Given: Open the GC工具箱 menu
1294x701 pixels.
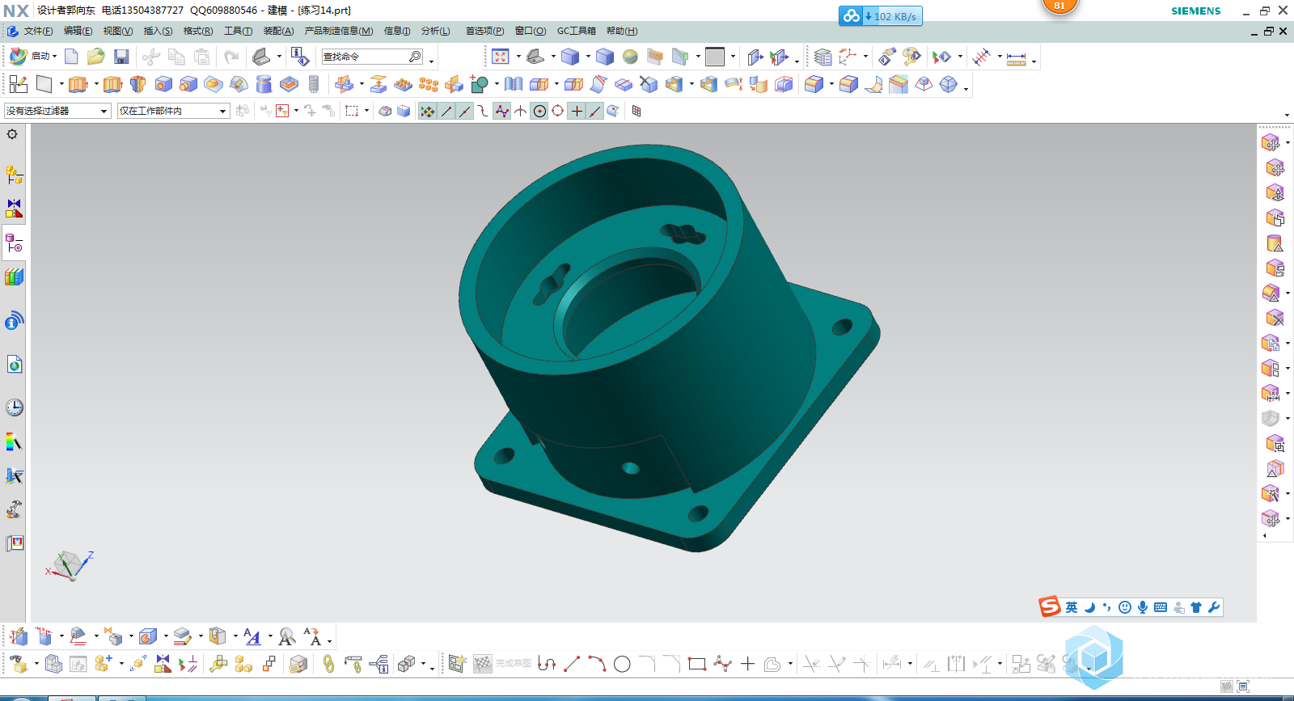Looking at the screenshot, I should click(576, 31).
